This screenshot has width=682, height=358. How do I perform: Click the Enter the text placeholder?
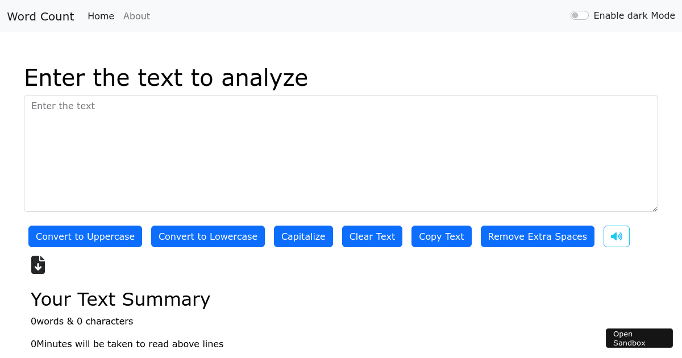click(63, 106)
